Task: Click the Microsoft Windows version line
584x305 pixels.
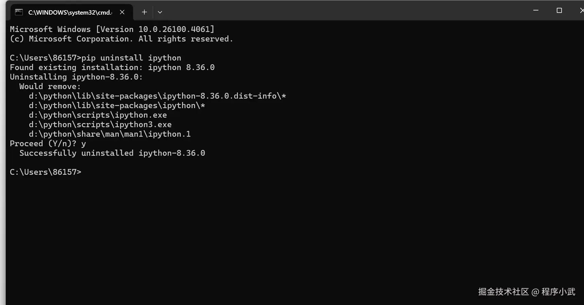Action: point(112,29)
